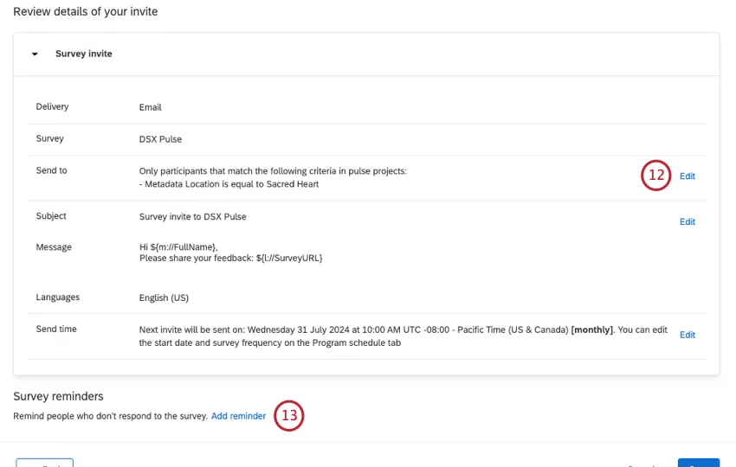Click the Survey invite section title
The image size is (736, 467).
84,54
